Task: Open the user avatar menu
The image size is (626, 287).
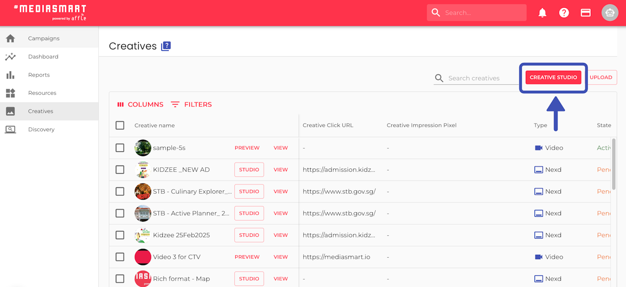Action: click(x=609, y=13)
